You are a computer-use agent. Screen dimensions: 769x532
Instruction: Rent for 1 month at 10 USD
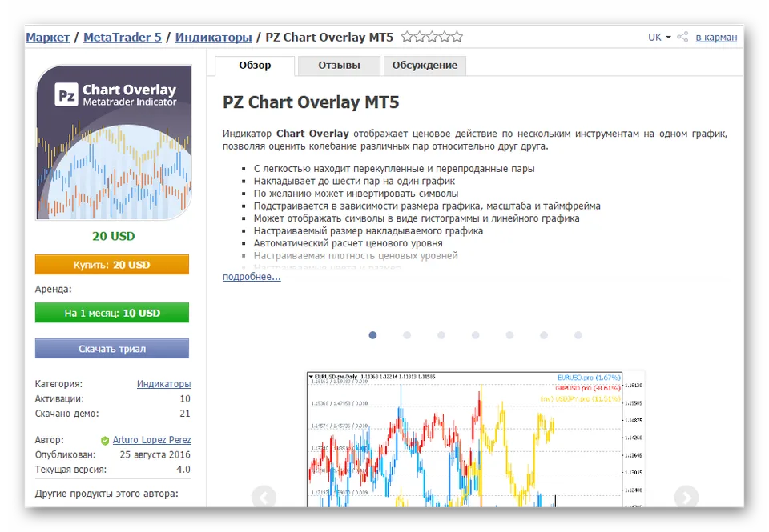click(112, 313)
